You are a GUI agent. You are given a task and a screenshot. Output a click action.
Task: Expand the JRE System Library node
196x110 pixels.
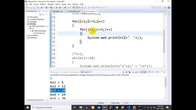28,26
